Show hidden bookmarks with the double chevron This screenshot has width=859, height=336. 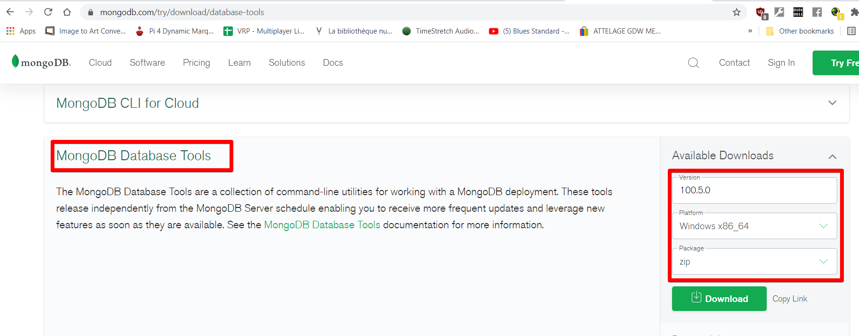[x=750, y=31]
